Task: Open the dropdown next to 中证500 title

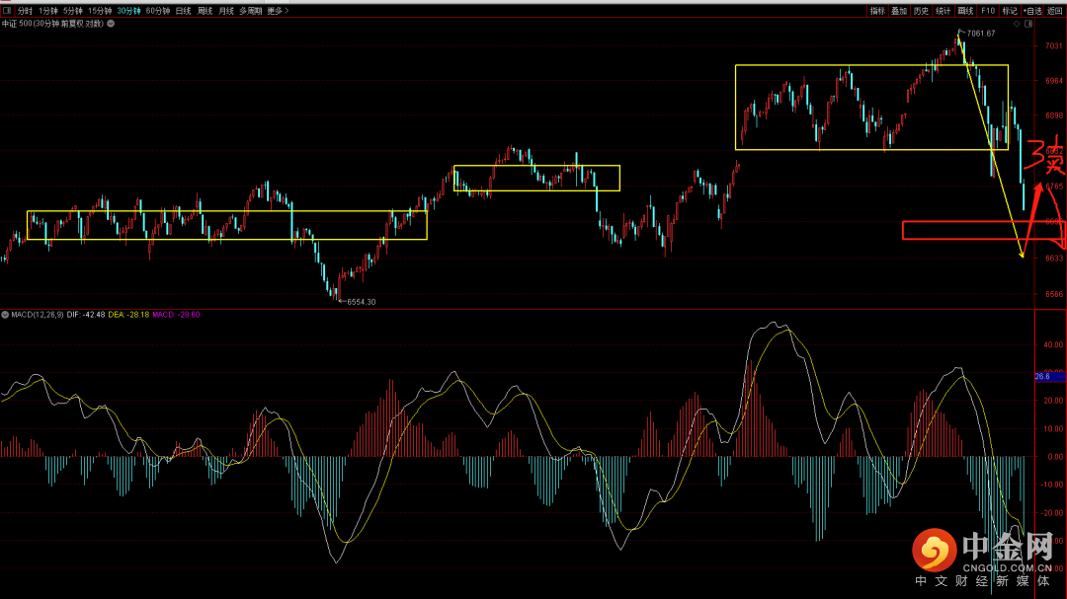Action: 111,24
